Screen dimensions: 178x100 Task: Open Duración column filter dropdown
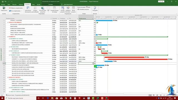click(59, 19)
